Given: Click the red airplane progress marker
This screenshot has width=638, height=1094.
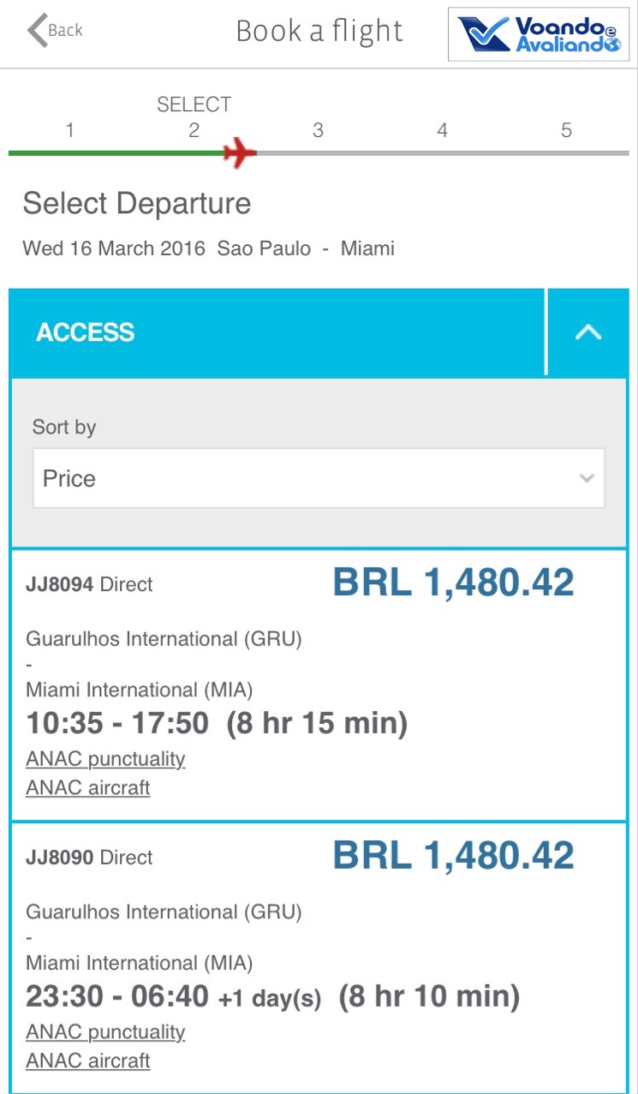Looking at the screenshot, I should coord(240,153).
